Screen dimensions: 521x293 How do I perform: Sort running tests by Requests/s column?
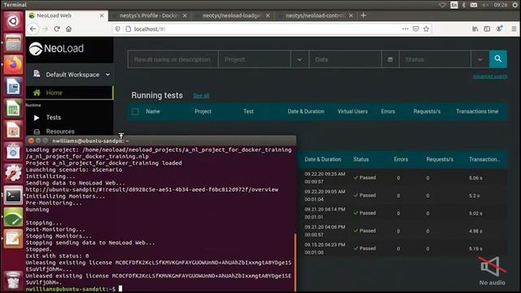coord(427,112)
